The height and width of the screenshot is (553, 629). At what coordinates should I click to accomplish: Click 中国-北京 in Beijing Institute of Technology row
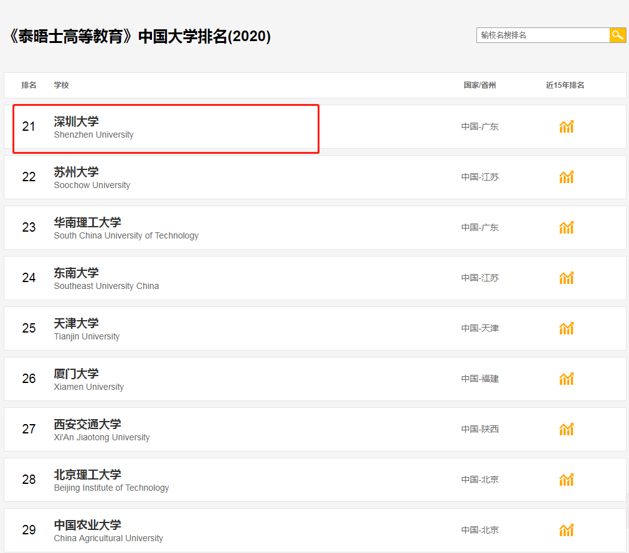pos(480,480)
